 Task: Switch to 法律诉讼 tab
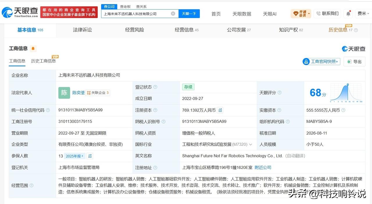[82, 30]
